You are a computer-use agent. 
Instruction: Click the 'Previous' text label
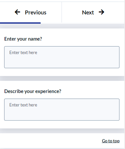[36, 12]
